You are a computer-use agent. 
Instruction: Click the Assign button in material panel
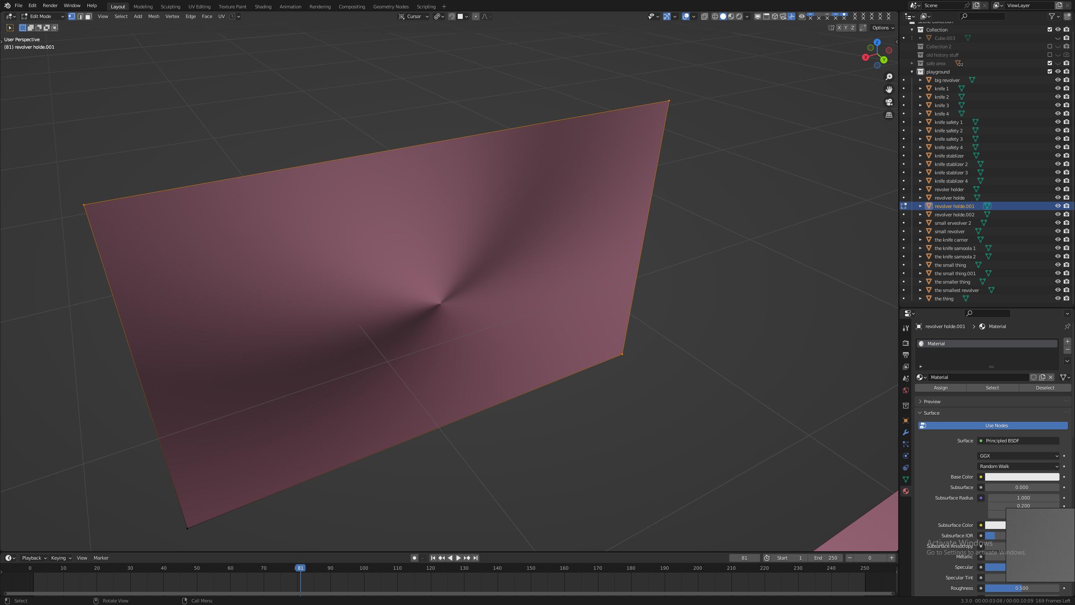[x=941, y=388]
